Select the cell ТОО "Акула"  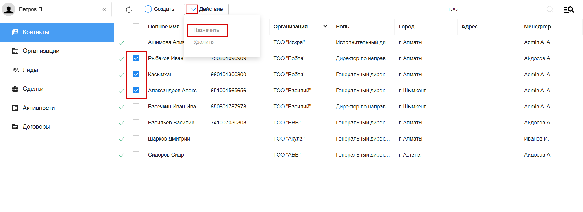pyautogui.click(x=289, y=139)
